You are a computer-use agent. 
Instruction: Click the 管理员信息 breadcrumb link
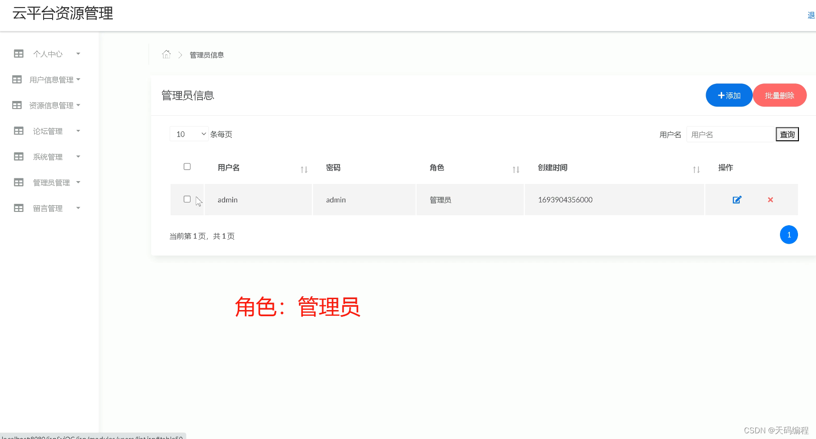(207, 55)
